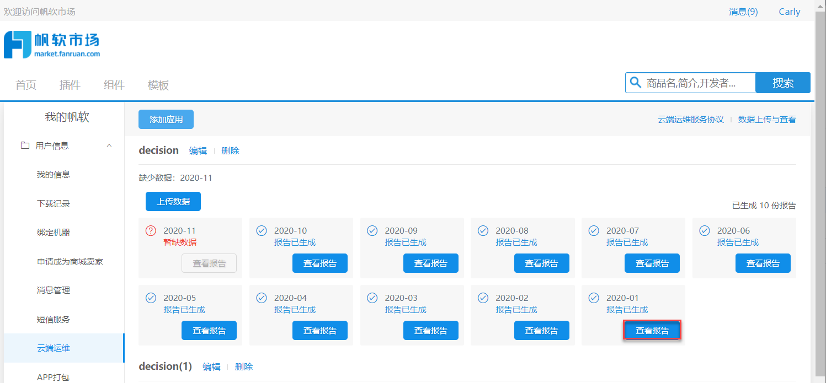Select 短信服务 in sidebar
This screenshot has width=826, height=383.
point(63,320)
